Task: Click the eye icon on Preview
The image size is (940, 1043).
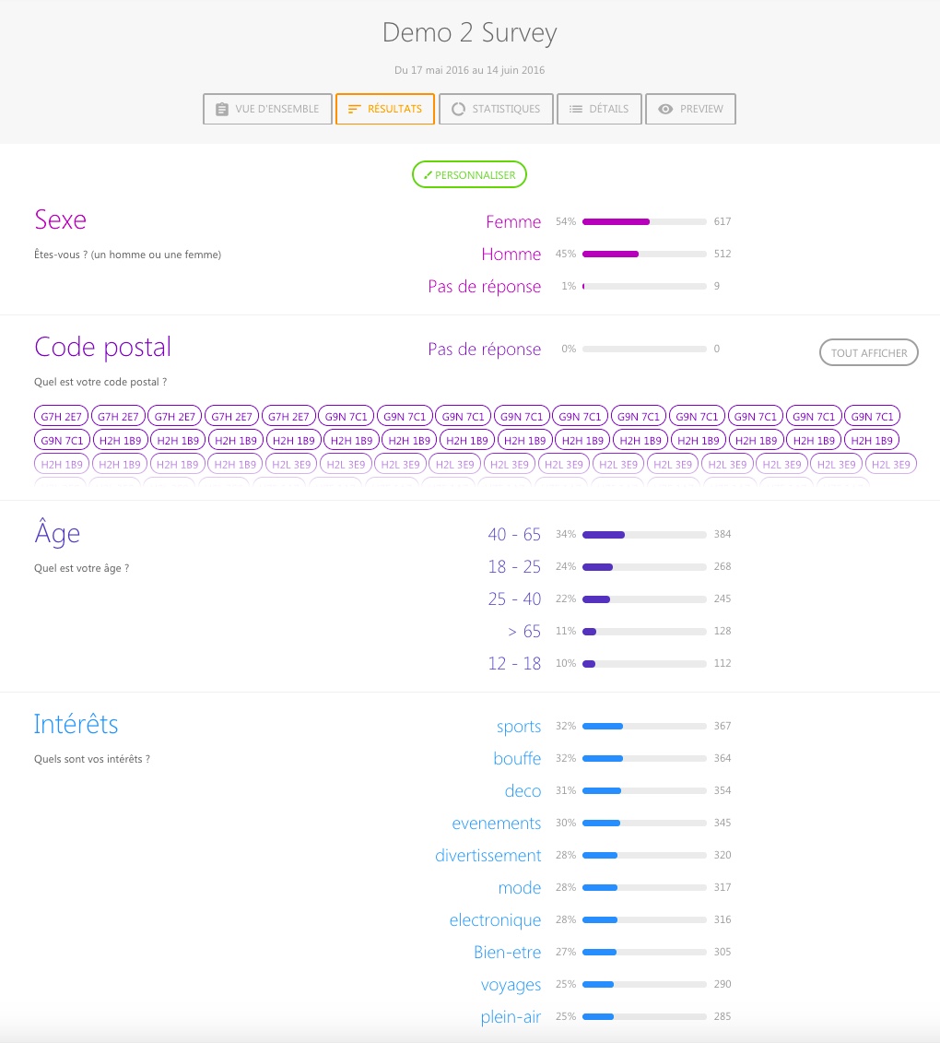Action: pyautogui.click(x=665, y=109)
